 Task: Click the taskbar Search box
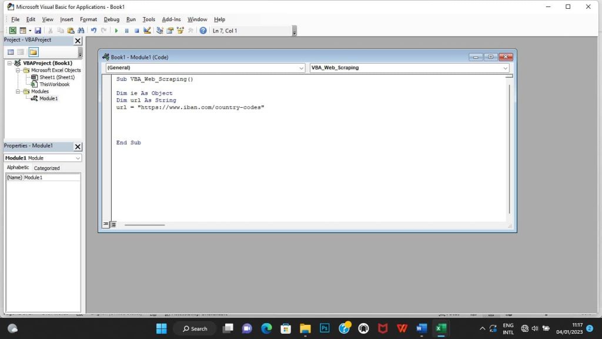click(195, 328)
